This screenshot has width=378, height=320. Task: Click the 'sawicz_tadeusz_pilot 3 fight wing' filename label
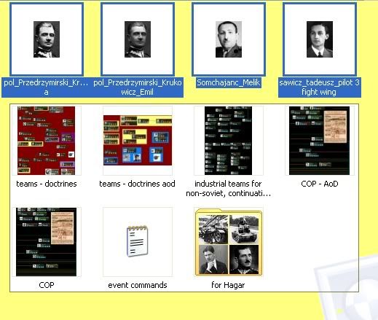click(x=320, y=87)
